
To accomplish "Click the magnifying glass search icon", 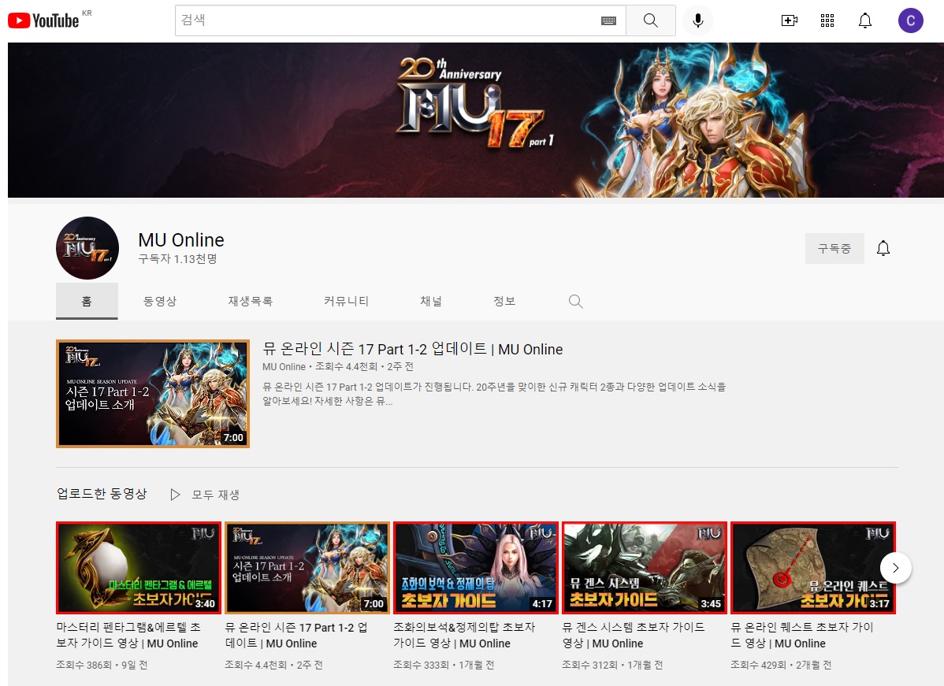I will 651,20.
